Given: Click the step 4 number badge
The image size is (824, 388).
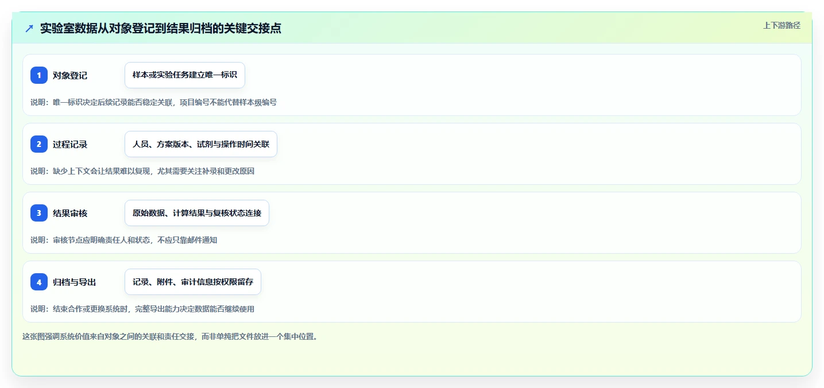Looking at the screenshot, I should pyautogui.click(x=39, y=282).
